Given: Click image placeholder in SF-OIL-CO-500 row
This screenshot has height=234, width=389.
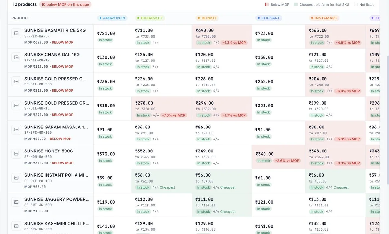Looking at the screenshot, I should point(16,81).
